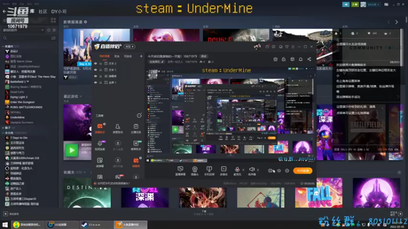This screenshot has width=408, height=229.
Task: Toggle visibility of the 文本 1 layer
Action: coord(95,70)
